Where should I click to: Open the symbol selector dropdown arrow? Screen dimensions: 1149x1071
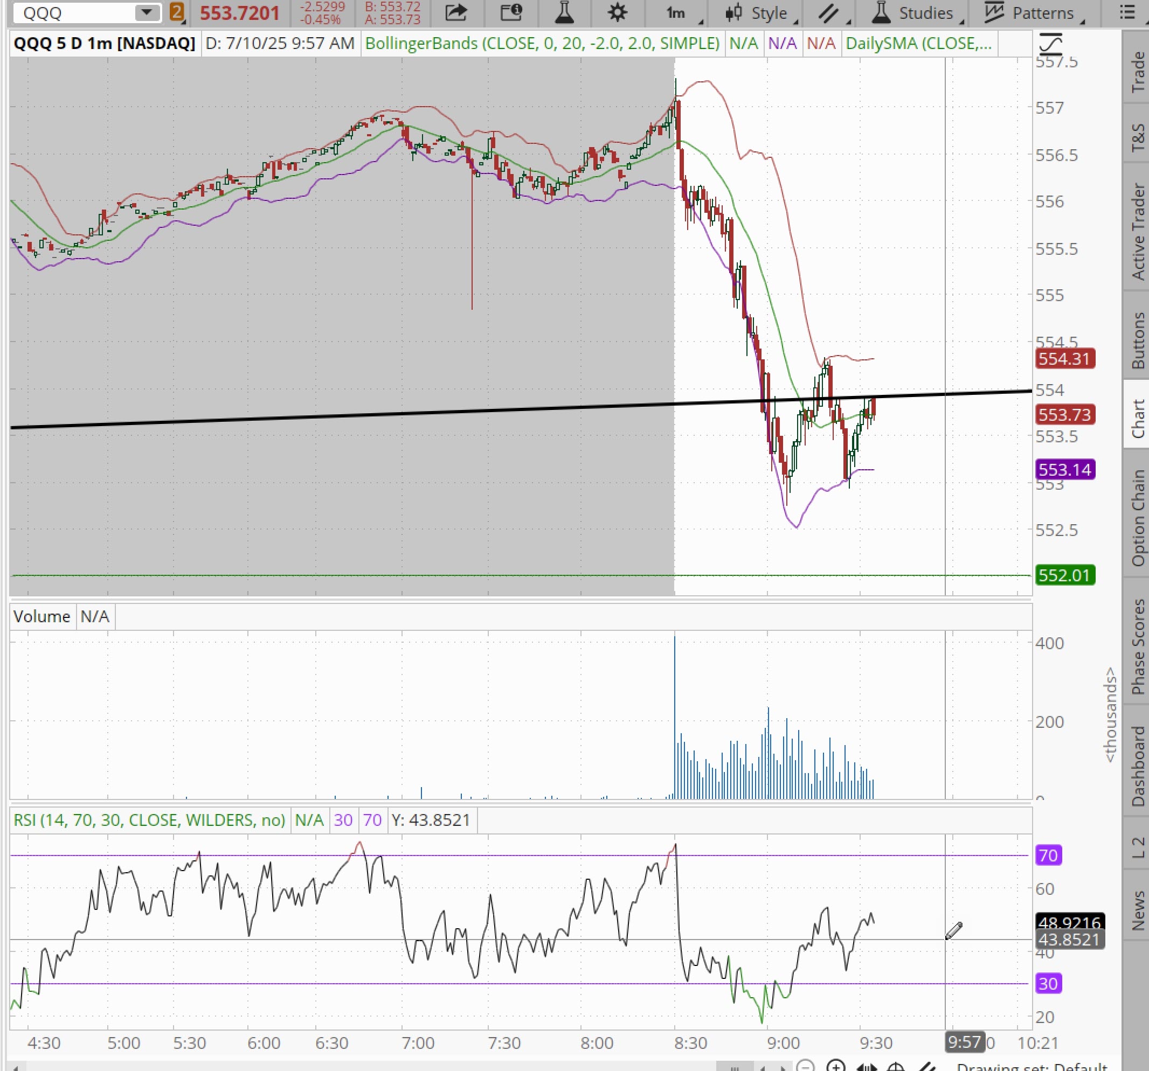[147, 13]
